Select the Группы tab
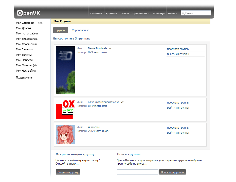The width and height of the screenshot is (236, 182). tap(61, 30)
